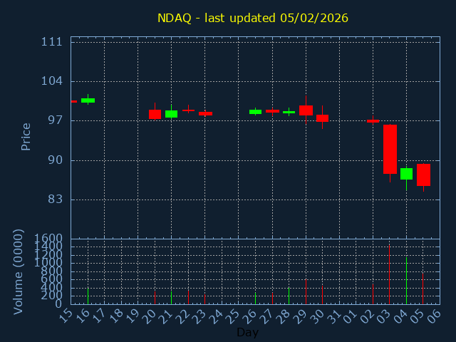
Task: Click the Volume (0000) axis title
Action: coord(18,272)
